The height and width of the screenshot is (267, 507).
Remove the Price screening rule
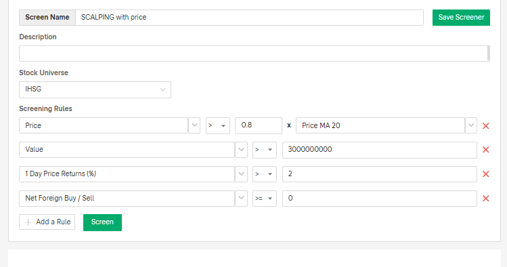[x=485, y=126]
